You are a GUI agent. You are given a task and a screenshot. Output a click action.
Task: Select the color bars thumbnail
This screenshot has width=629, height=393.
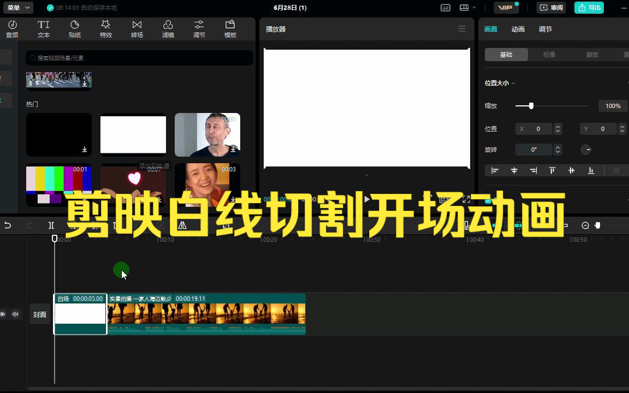point(59,184)
